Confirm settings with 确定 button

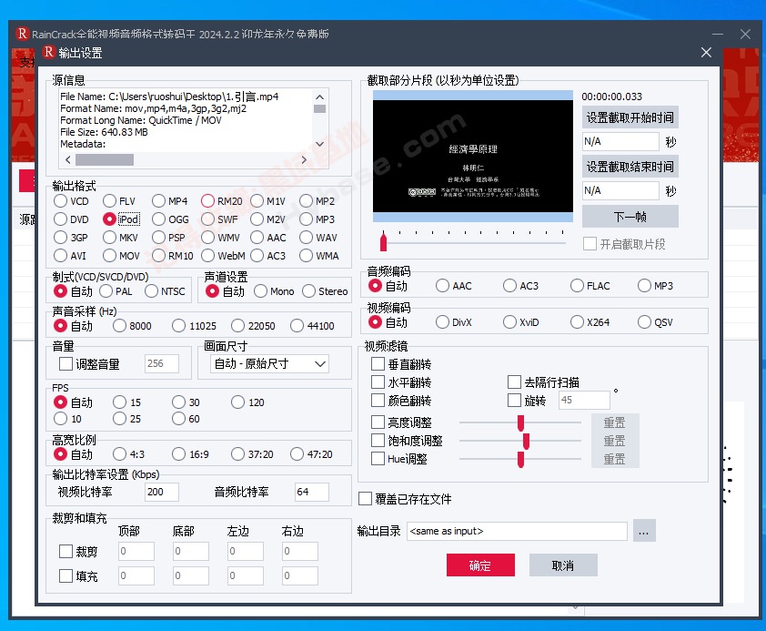pos(480,565)
